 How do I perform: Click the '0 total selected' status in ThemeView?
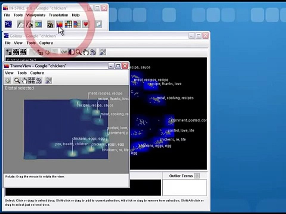(19, 88)
